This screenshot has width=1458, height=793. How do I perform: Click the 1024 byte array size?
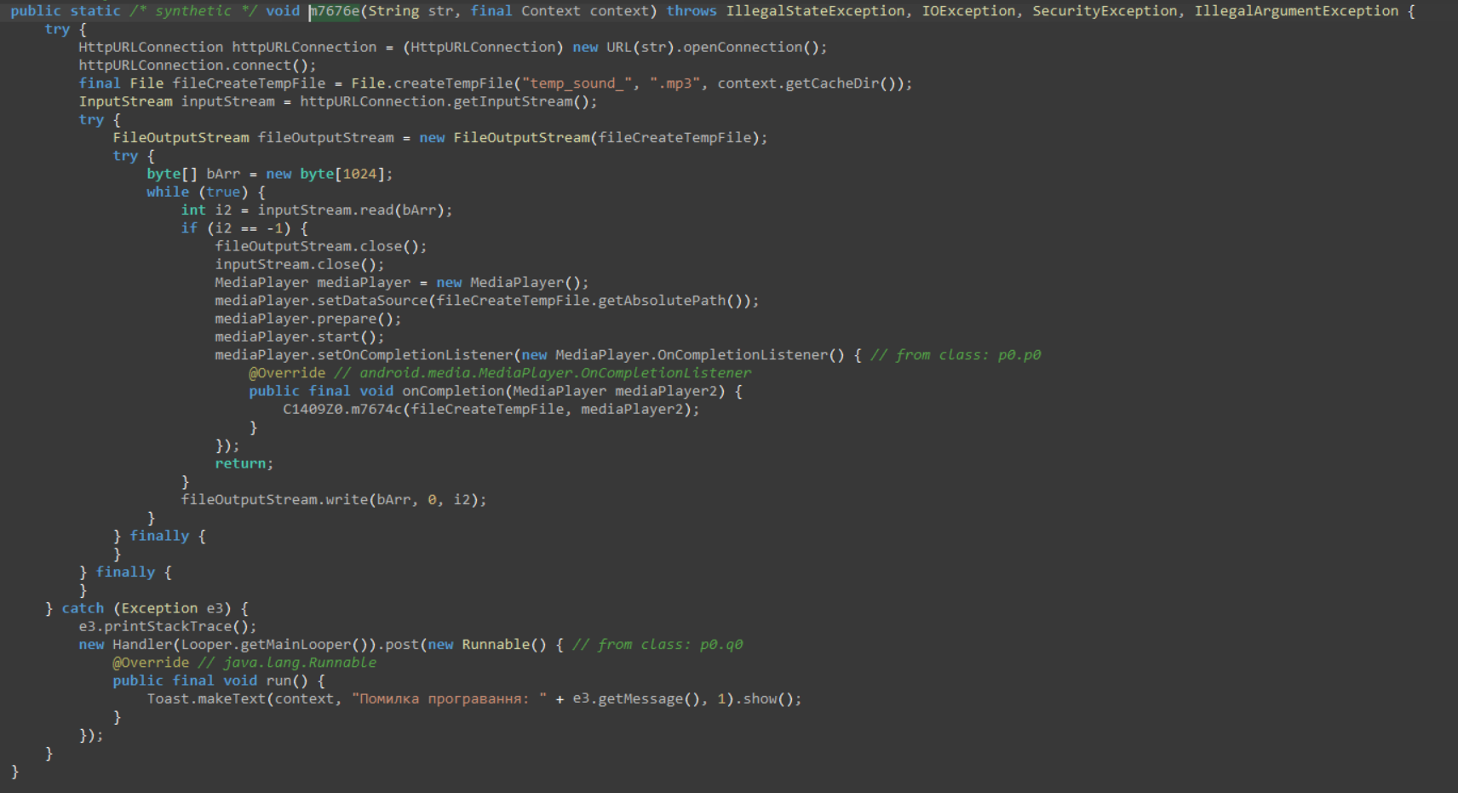pyautogui.click(x=359, y=174)
